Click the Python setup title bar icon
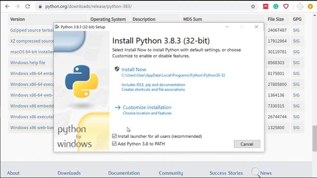317x178 pixels. pyautogui.click(x=57, y=27)
